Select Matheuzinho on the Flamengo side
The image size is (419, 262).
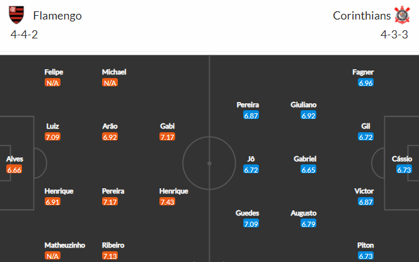[65, 246]
